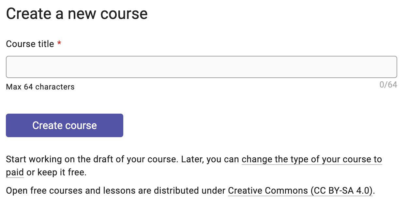
Task: Click the "Max 64 characters" hint text
Action: click(40, 87)
